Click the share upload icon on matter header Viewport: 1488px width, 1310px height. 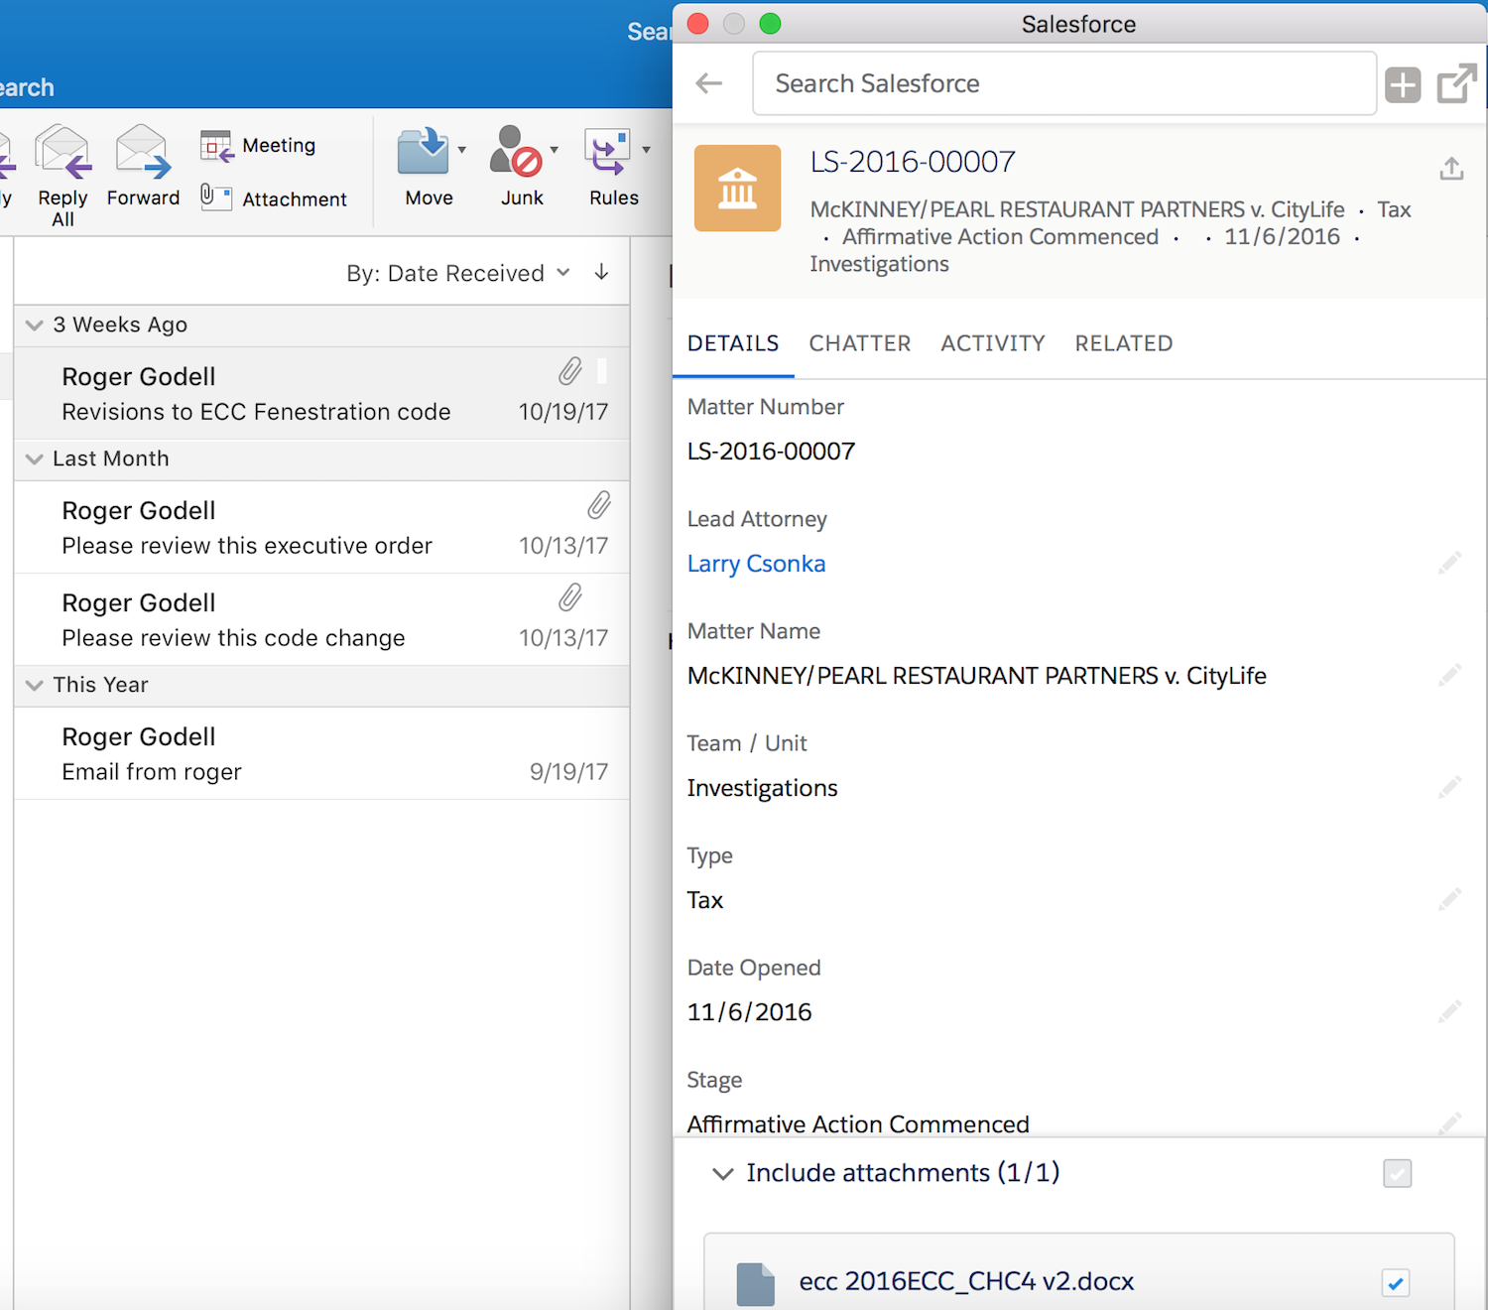[1451, 169]
